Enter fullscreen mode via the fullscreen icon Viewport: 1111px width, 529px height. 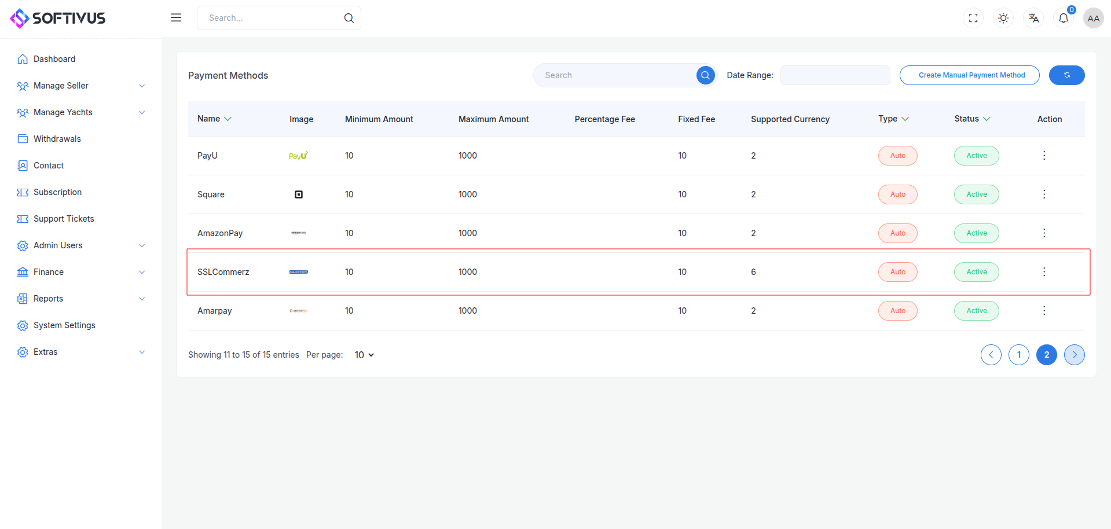pyautogui.click(x=973, y=19)
